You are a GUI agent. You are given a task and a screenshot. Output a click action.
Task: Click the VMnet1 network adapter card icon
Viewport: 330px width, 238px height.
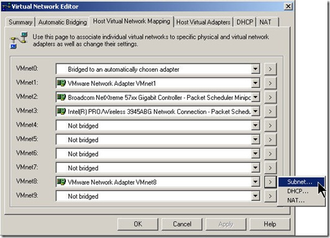click(62, 83)
